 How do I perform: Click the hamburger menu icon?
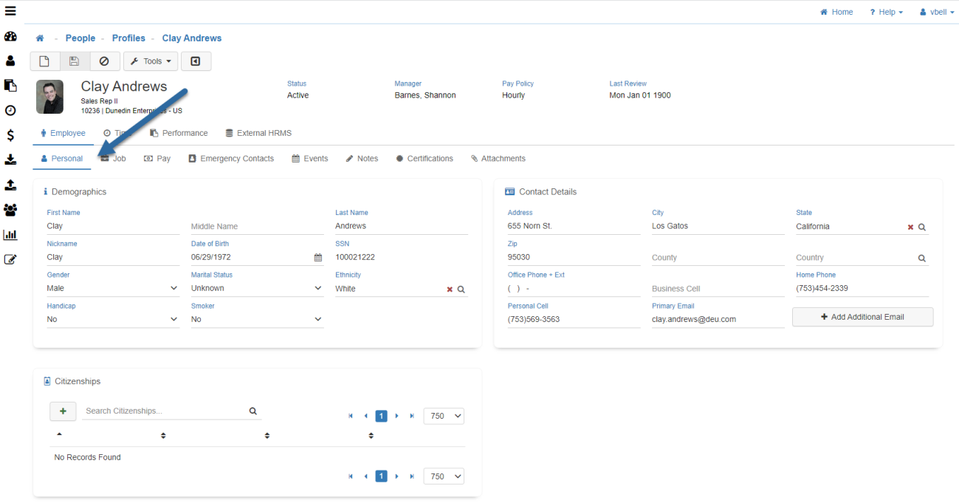pyautogui.click(x=10, y=11)
